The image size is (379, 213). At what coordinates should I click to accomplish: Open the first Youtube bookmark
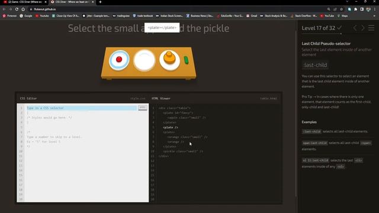point(42,16)
